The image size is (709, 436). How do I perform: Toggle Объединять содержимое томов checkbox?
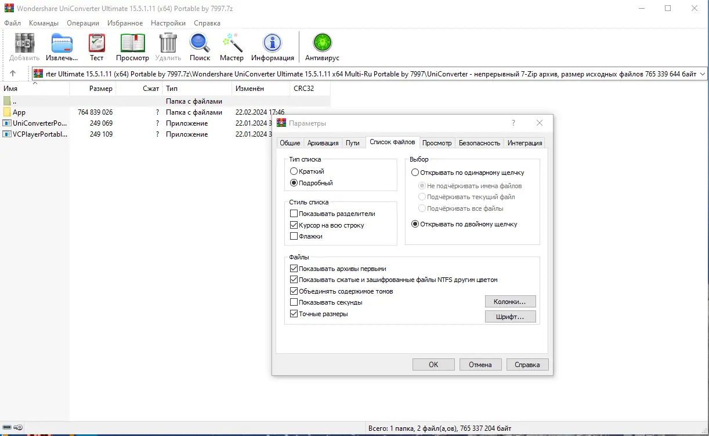point(294,291)
